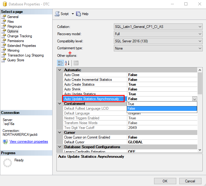
Task: Click the Property Pages icon
Action: click(76, 63)
